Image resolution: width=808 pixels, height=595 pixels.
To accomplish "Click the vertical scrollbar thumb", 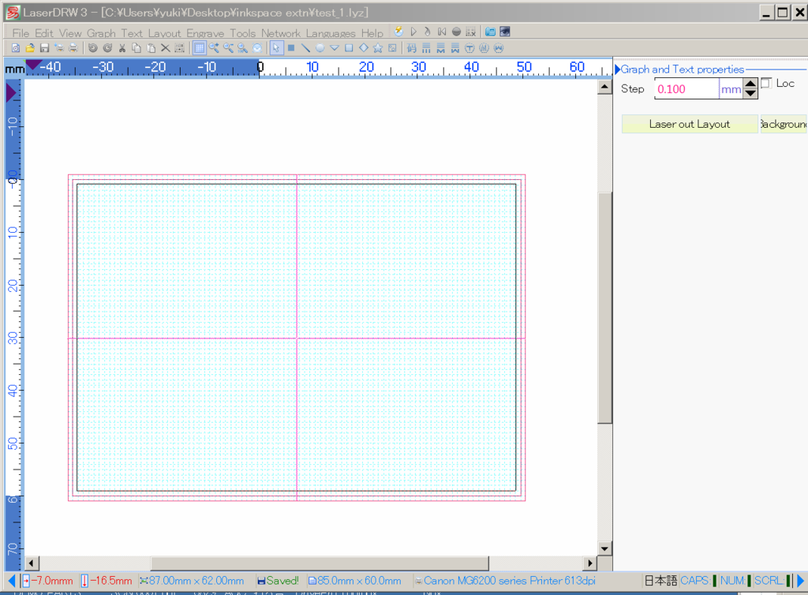I will click(x=604, y=308).
